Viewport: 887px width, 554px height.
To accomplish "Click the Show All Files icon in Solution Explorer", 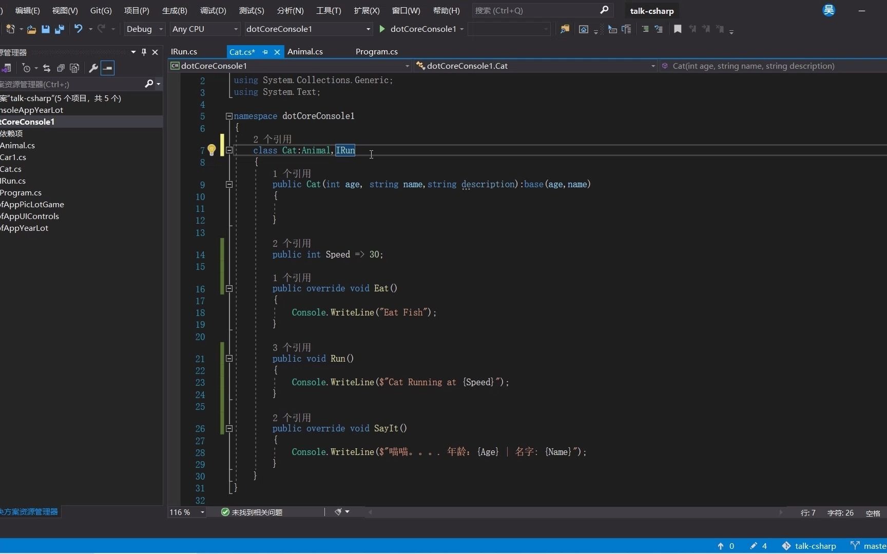I will pos(74,68).
